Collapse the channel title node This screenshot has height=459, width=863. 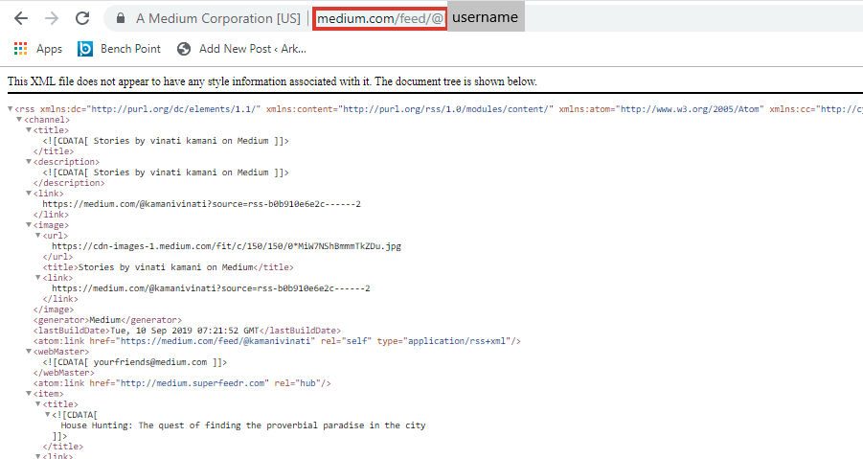[29, 130]
